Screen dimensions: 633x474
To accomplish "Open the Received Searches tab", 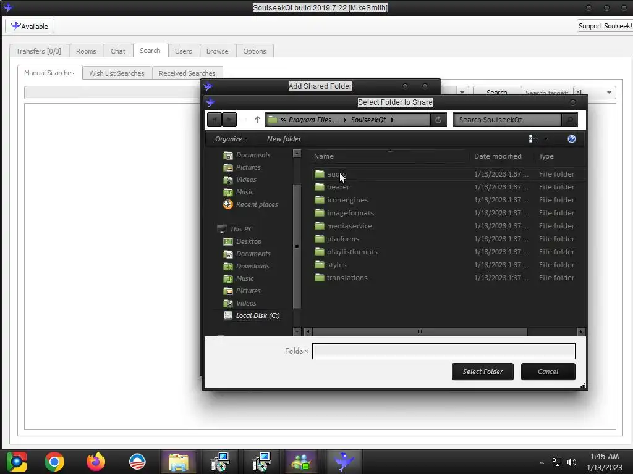I will (x=187, y=73).
